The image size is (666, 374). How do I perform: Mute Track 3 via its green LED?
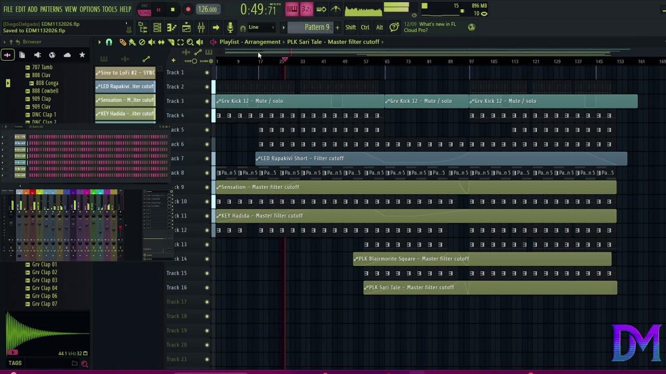coord(207,101)
